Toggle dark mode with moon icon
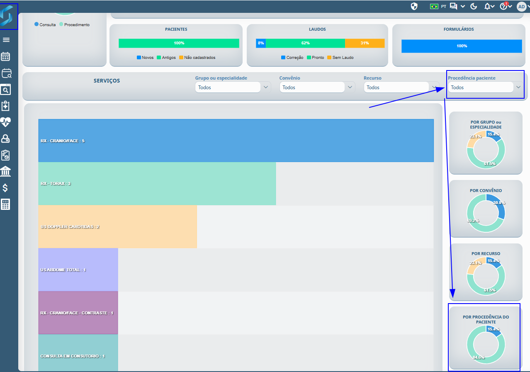This screenshot has width=530, height=372. point(474,6)
